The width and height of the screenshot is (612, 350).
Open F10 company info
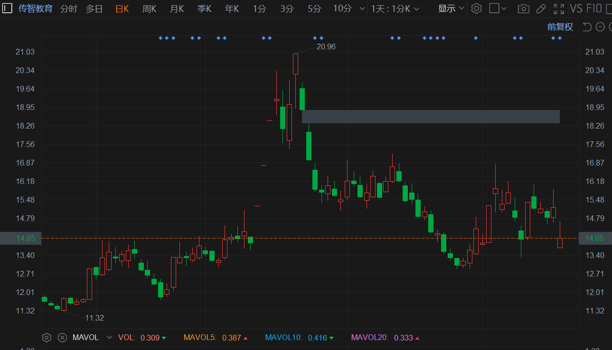594,9
